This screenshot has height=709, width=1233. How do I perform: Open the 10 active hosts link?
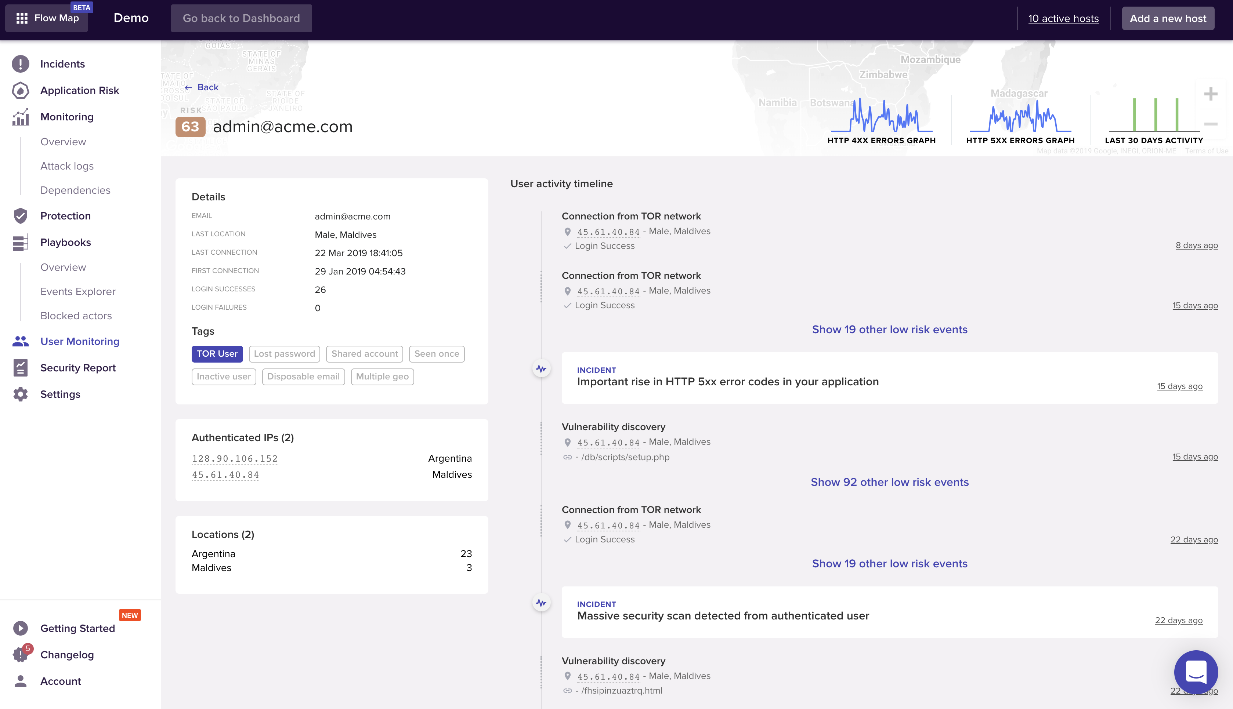tap(1063, 18)
